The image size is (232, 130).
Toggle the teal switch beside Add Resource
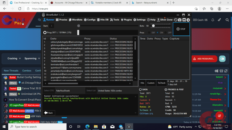coord(222,58)
